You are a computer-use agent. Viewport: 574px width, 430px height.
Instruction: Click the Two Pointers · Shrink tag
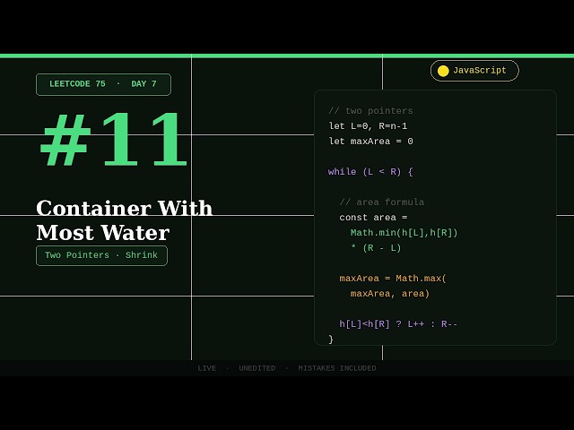(x=101, y=255)
